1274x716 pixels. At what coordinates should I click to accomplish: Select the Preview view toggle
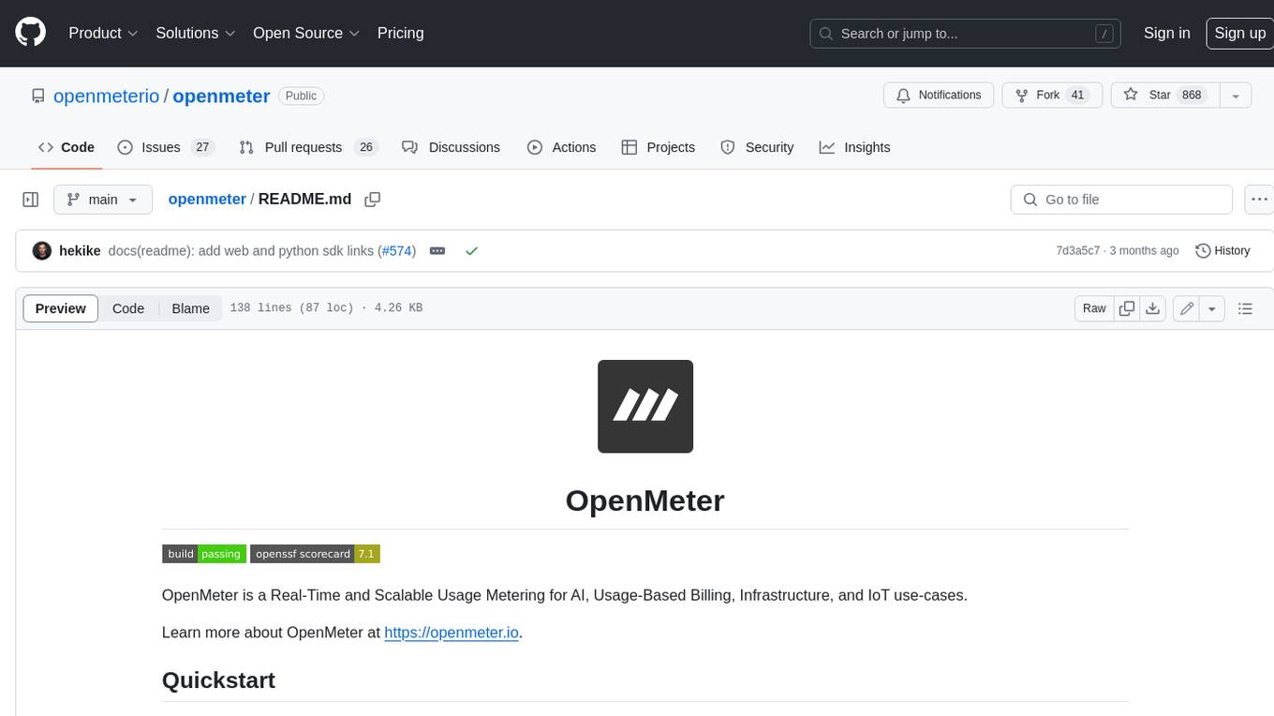[x=61, y=308]
